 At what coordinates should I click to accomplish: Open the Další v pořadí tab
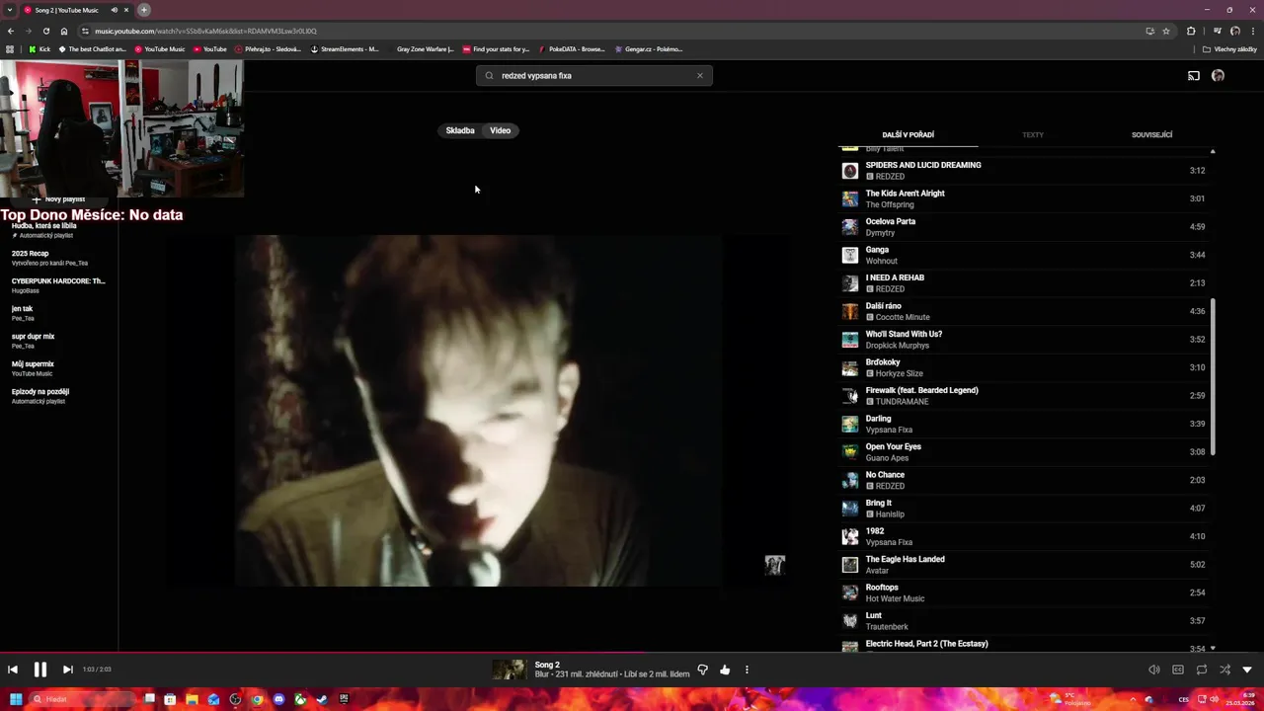click(908, 135)
